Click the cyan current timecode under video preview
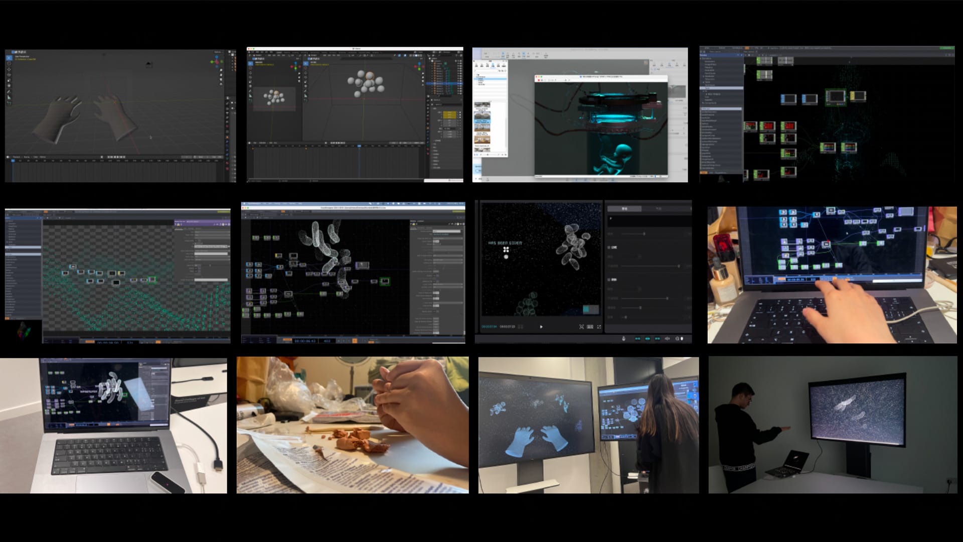Viewport: 963px width, 542px height. click(x=489, y=327)
